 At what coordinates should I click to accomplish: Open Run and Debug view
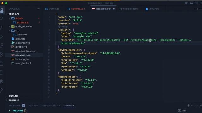point(1,36)
